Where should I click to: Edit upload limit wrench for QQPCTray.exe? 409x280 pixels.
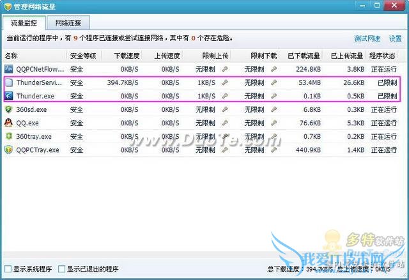tap(225, 150)
